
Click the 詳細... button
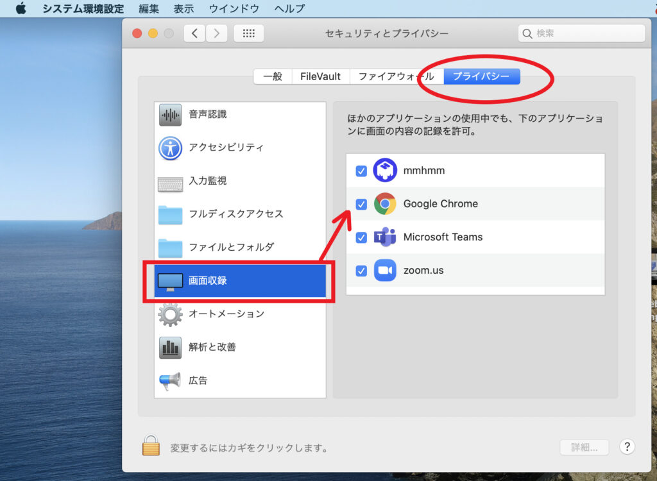point(584,447)
